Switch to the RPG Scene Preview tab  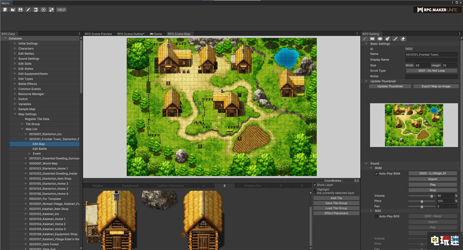click(98, 34)
